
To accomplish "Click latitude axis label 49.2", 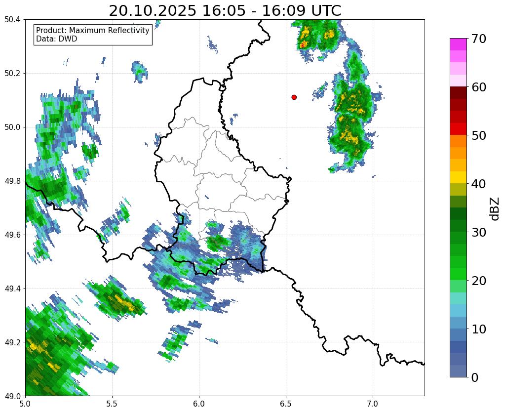I will [12, 342].
